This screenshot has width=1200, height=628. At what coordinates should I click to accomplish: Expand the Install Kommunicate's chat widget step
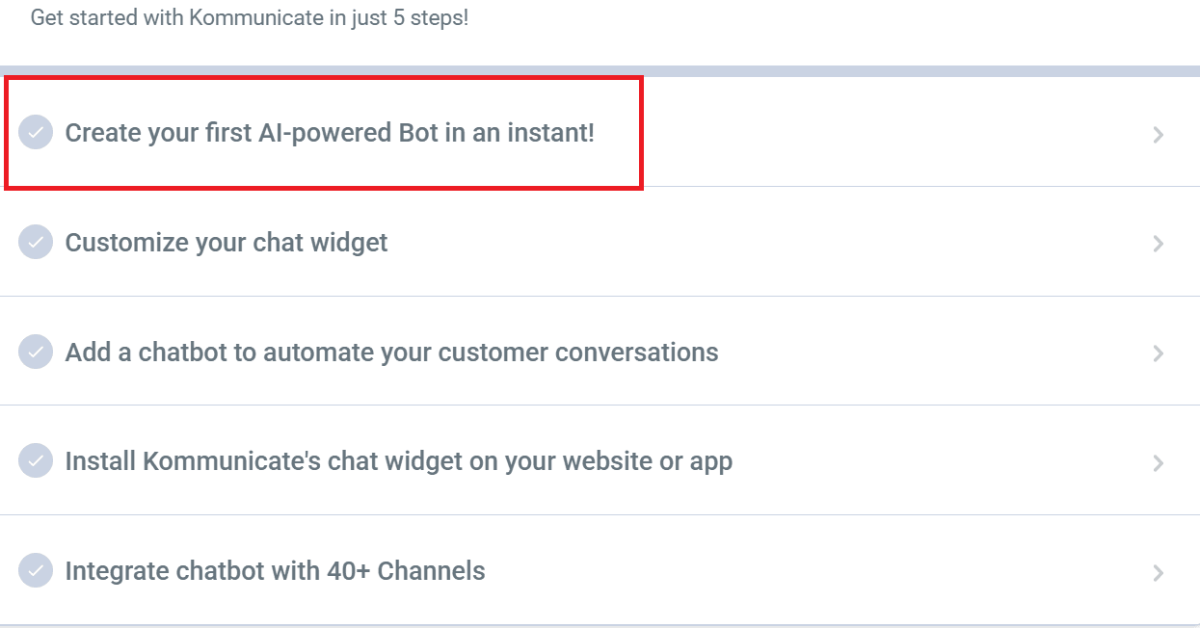click(x=1158, y=462)
